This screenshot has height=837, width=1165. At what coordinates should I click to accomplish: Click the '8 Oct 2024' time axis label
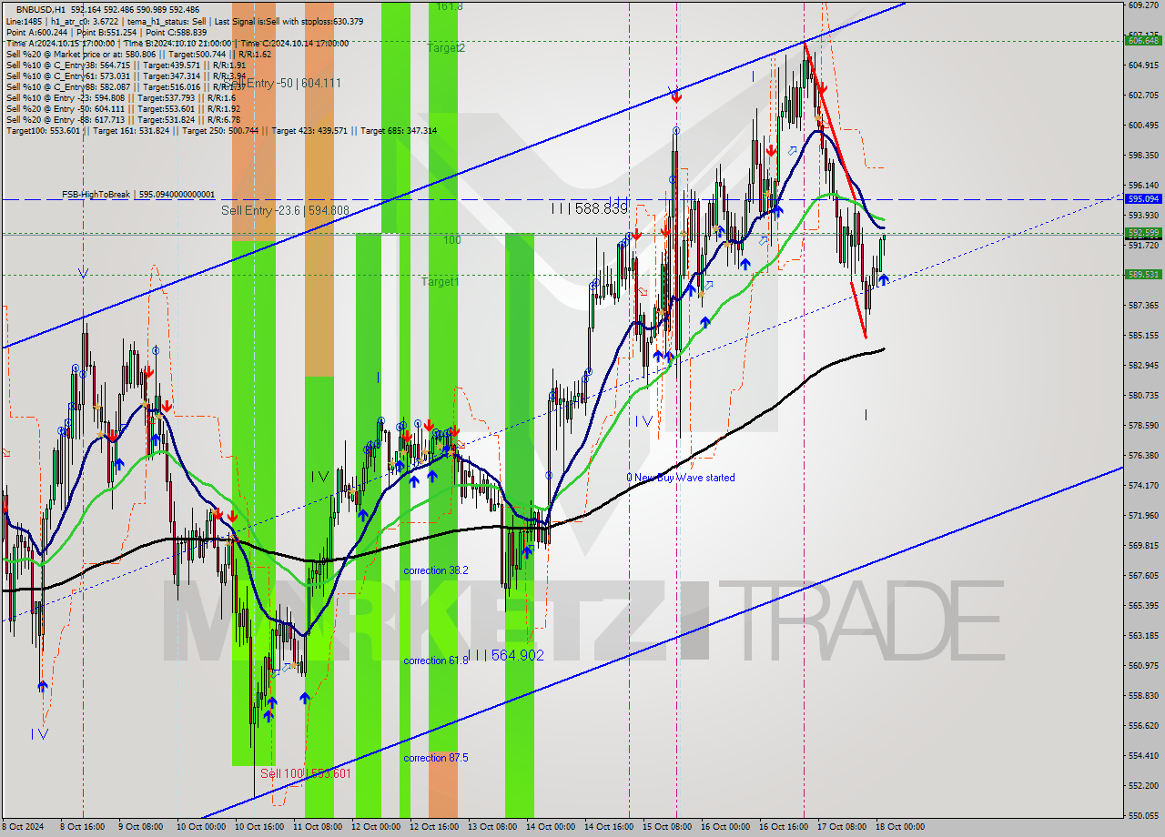tap(25, 827)
